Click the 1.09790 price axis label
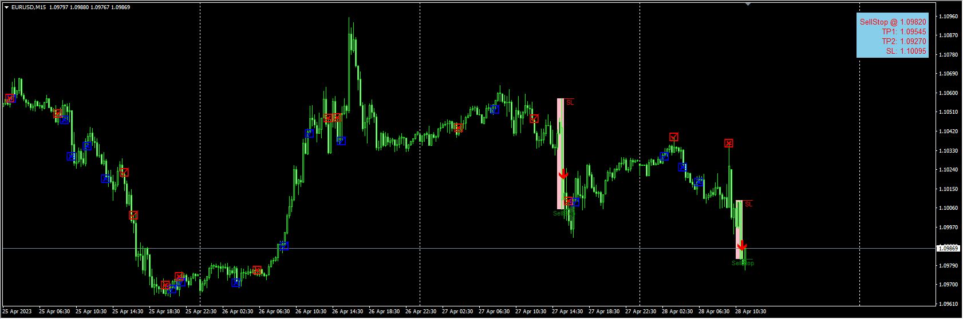The width and height of the screenshot is (963, 319). point(949,266)
